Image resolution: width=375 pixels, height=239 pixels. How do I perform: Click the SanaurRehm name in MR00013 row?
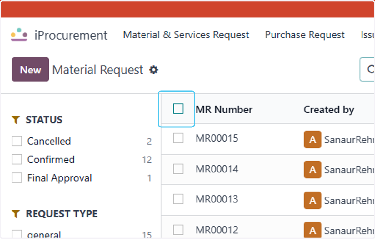[x=349, y=200]
